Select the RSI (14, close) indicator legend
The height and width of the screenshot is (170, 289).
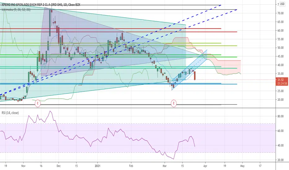(x=10, y=113)
